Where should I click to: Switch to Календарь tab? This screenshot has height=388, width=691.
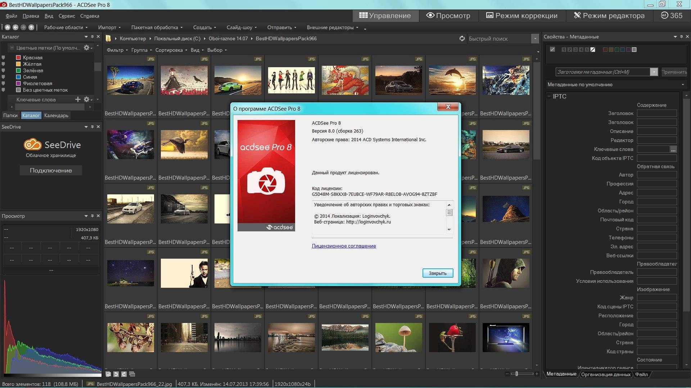click(56, 115)
